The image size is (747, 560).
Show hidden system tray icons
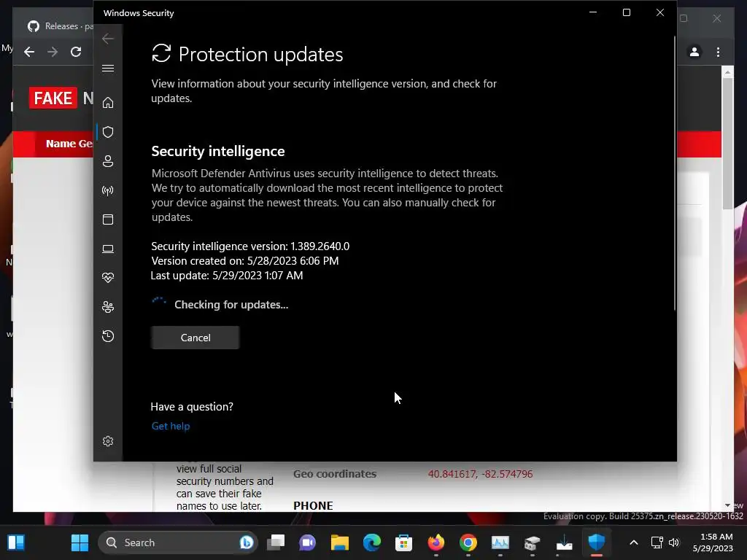pos(634,542)
